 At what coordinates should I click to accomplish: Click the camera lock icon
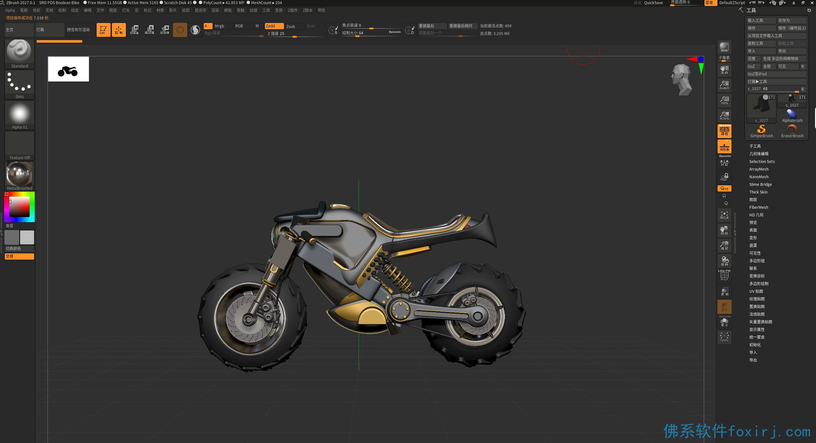[724, 177]
